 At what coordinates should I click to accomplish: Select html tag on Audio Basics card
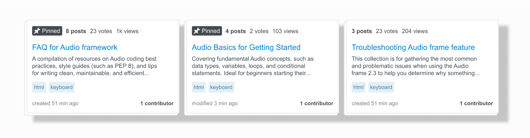[199, 87]
